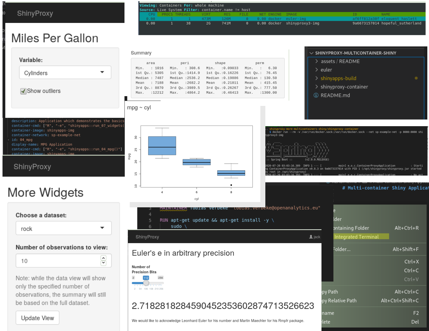This screenshot has height=331, width=429.
Task: Click the info icon beside README.md
Action: click(316, 95)
